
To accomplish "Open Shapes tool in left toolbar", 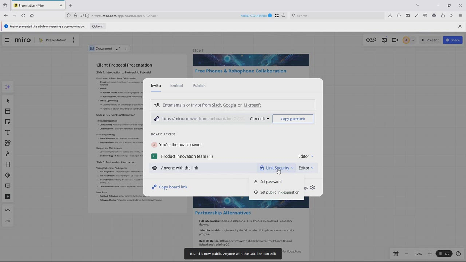I will coord(8,143).
